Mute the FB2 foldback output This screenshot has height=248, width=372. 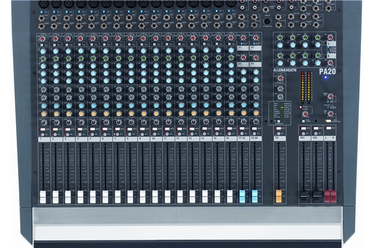click(316, 128)
